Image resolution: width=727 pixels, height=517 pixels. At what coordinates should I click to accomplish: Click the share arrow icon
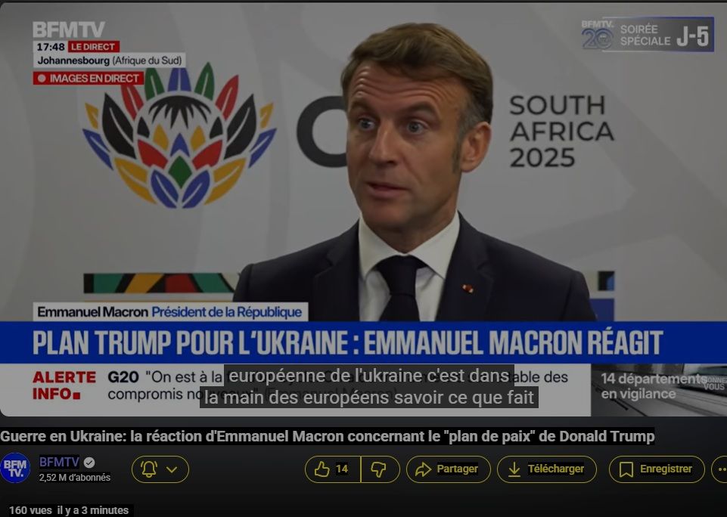click(x=423, y=469)
